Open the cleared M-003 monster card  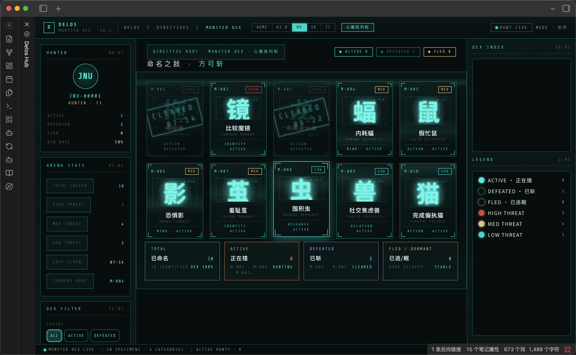301,119
